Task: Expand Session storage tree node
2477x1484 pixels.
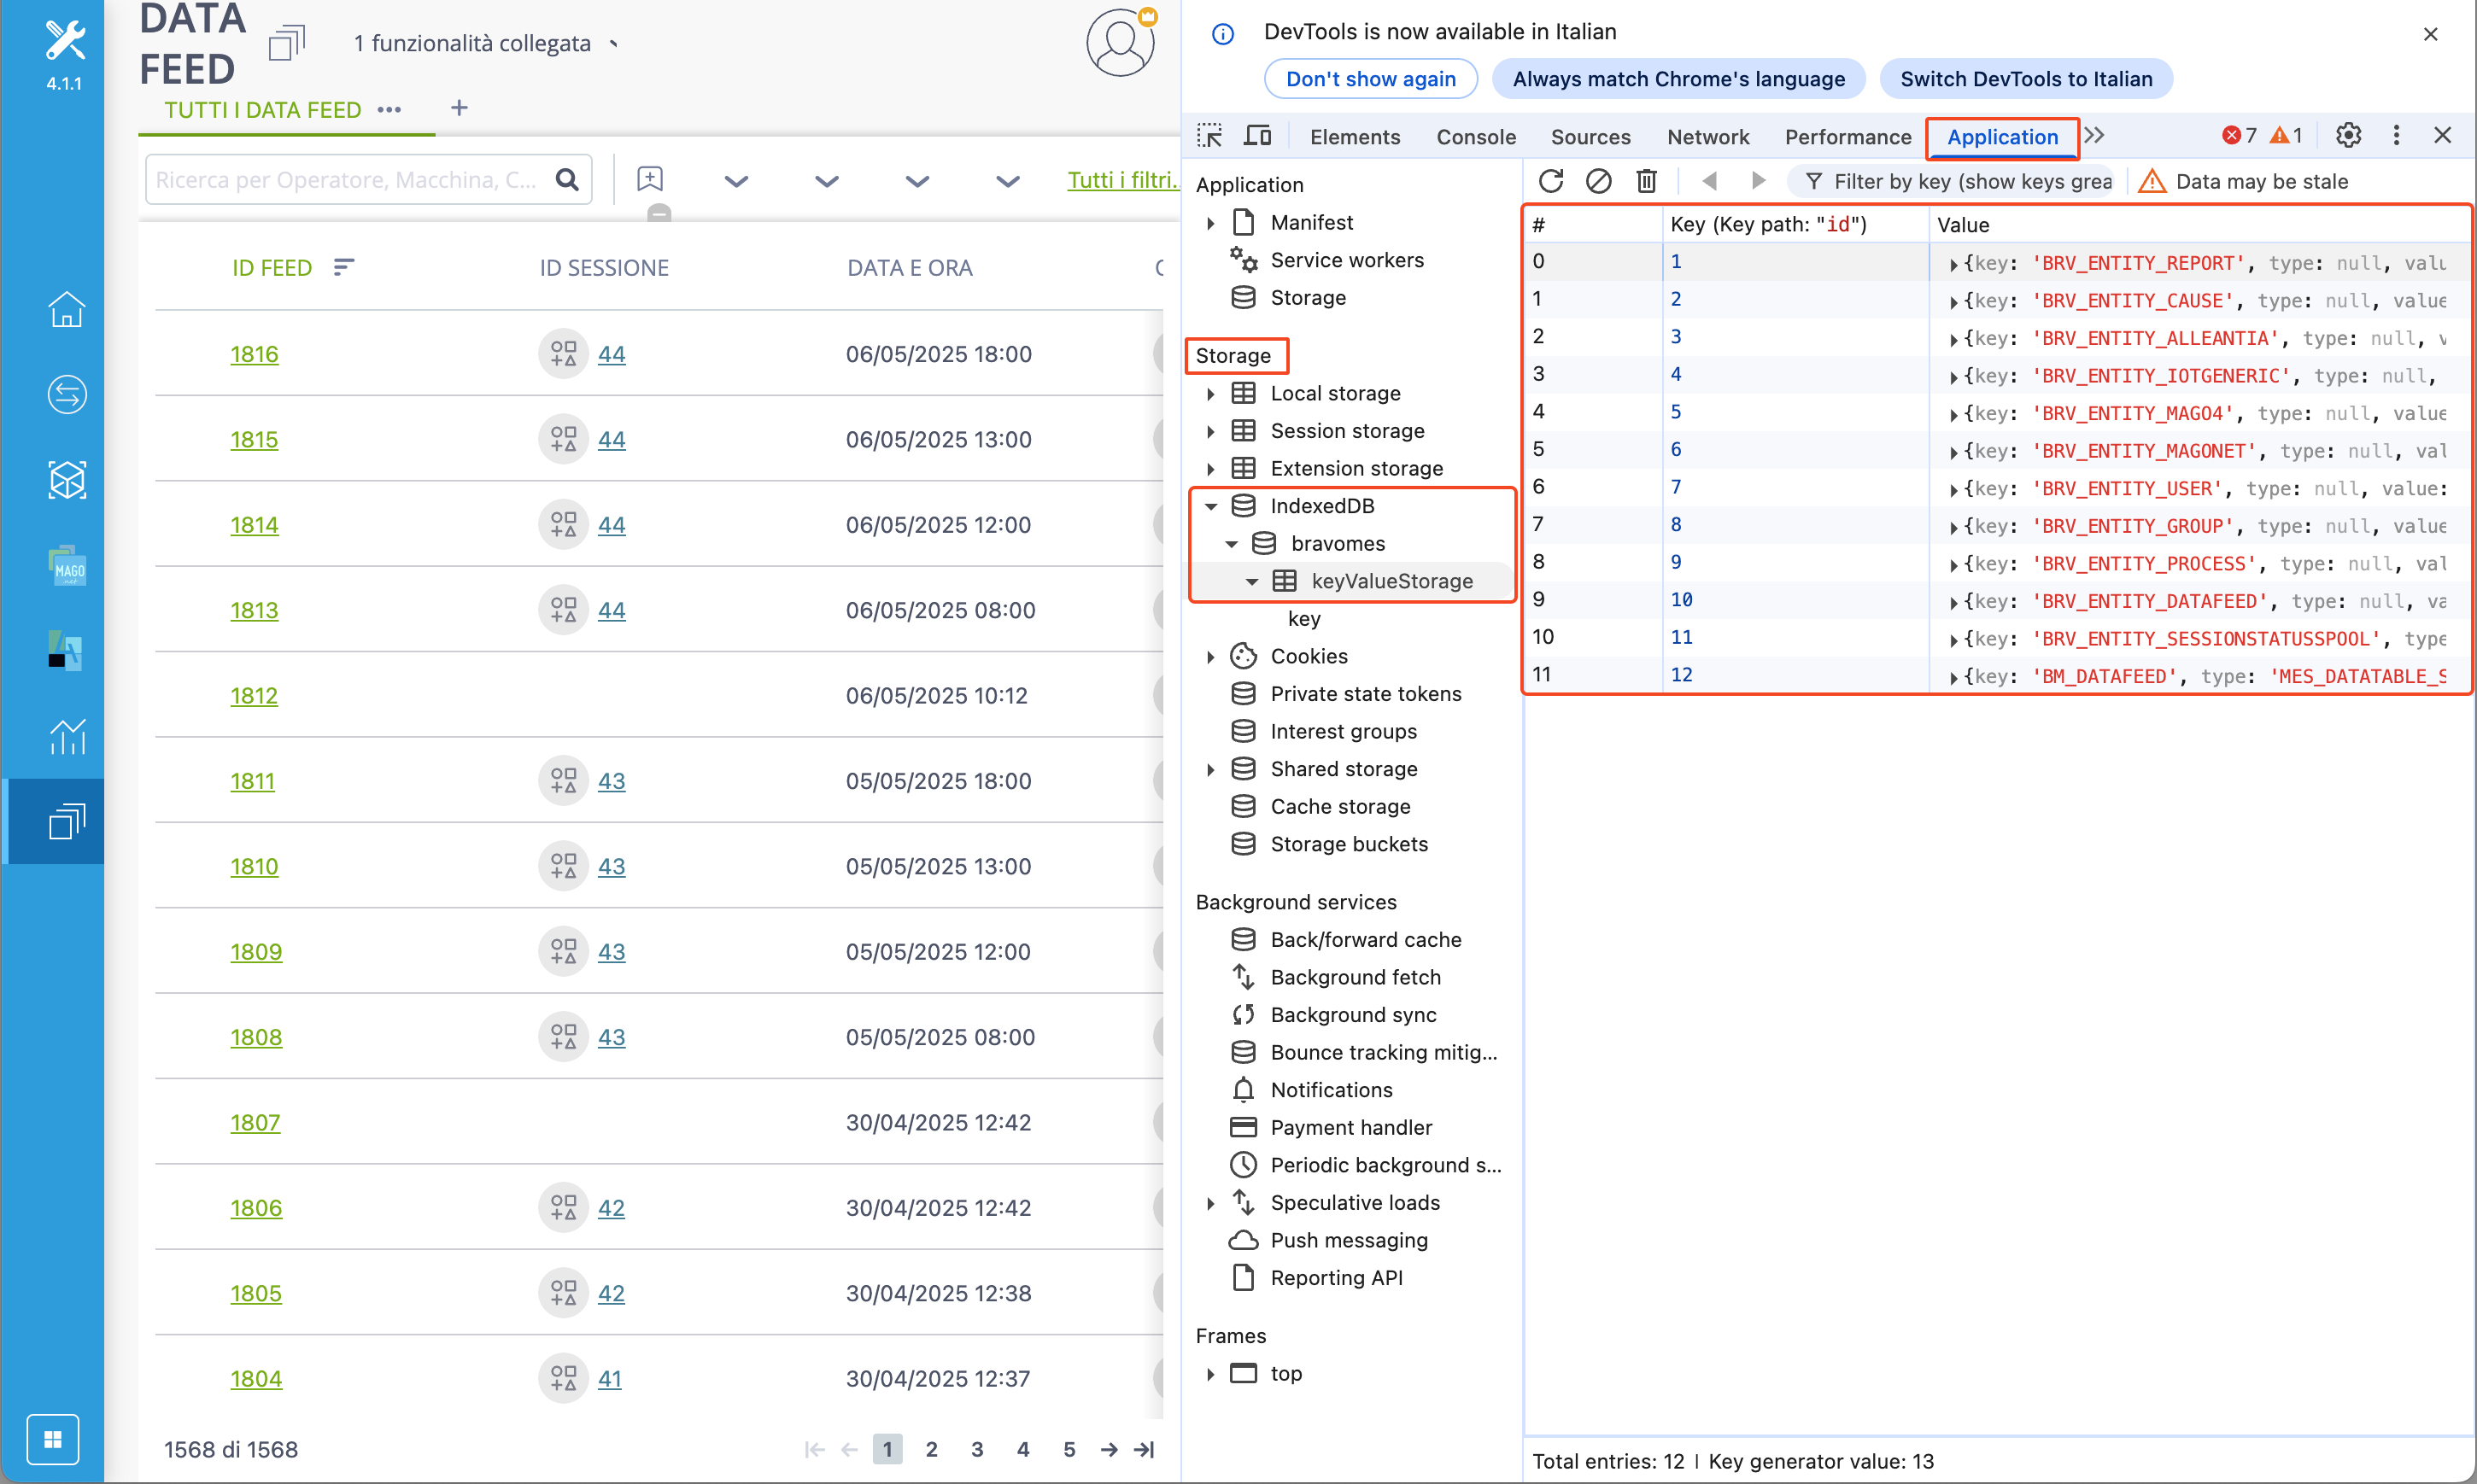Action: coord(1210,431)
